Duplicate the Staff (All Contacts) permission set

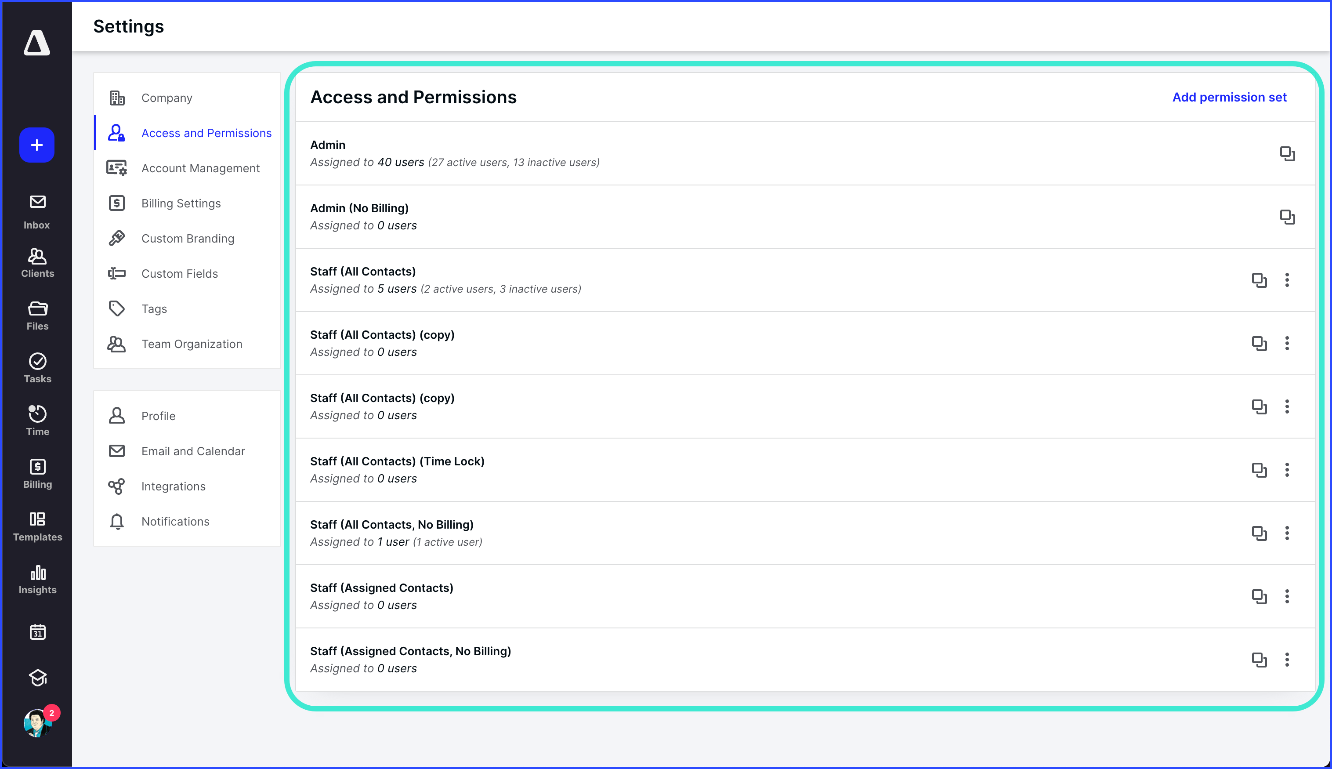(x=1260, y=280)
